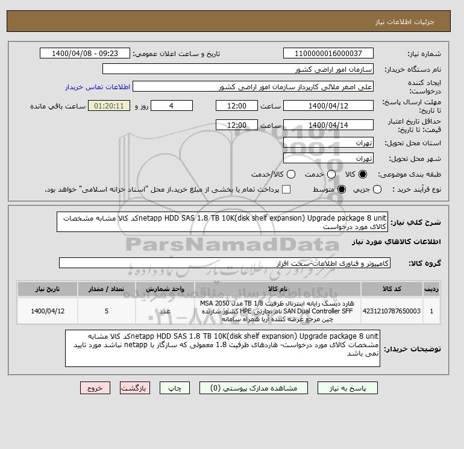Click the خروج exit button
Screen dimensions: 464x449
pos(95,388)
